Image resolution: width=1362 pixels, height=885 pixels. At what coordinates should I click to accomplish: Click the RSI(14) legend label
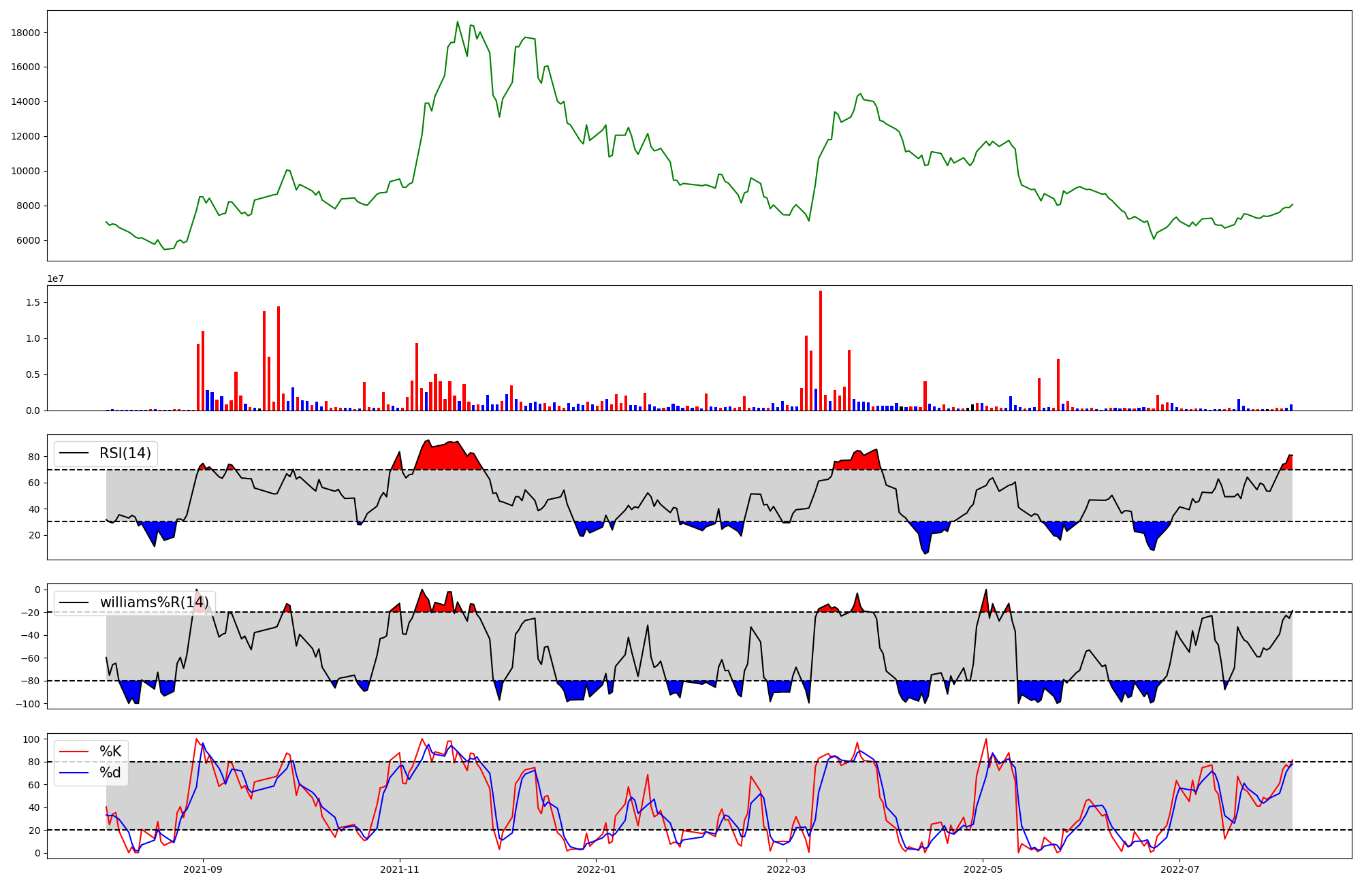(x=125, y=453)
